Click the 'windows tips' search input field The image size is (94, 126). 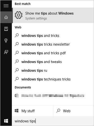click(x=53, y=121)
